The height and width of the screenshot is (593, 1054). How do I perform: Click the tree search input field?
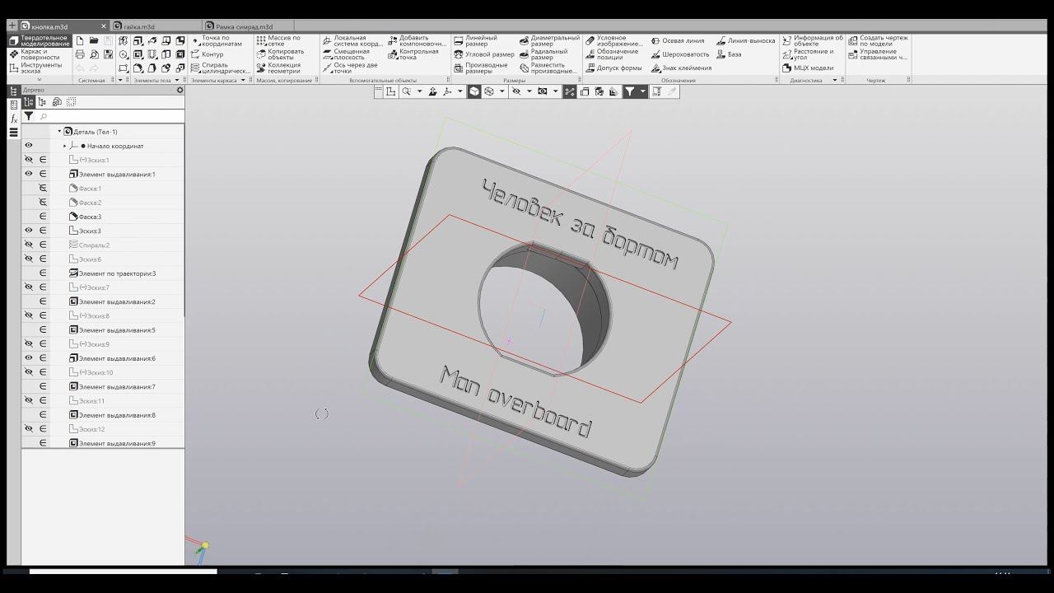pyautogui.click(x=111, y=117)
